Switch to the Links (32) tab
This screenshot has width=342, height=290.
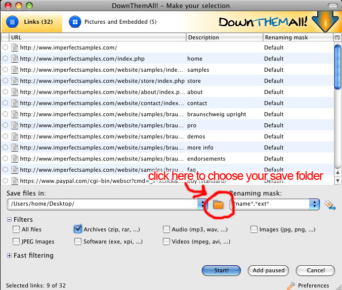[x=32, y=22]
